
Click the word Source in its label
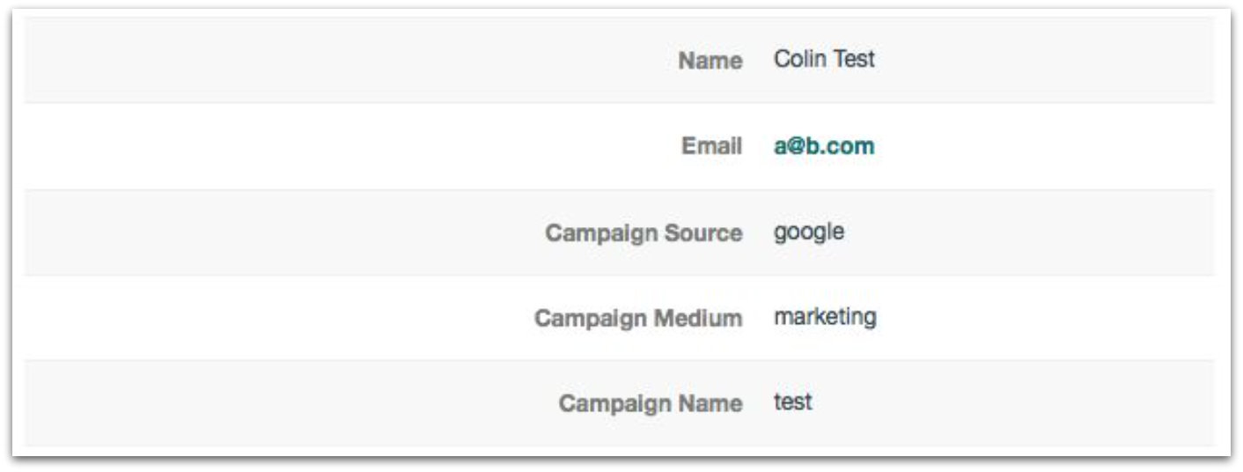coord(703,233)
